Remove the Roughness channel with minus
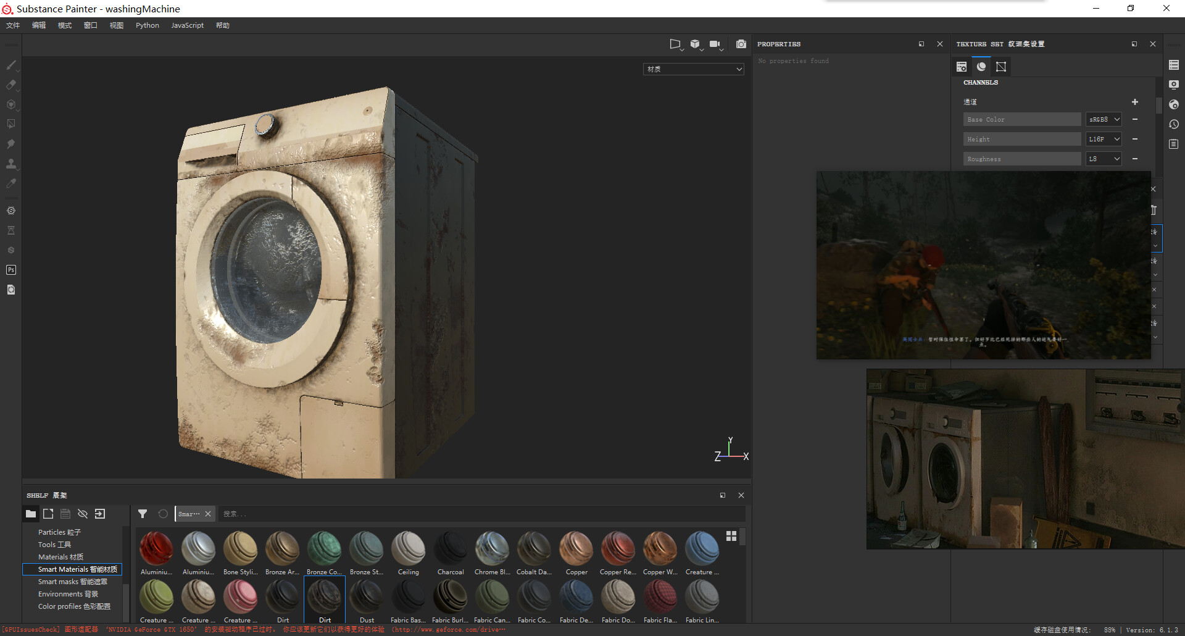Image resolution: width=1185 pixels, height=636 pixels. pyautogui.click(x=1134, y=159)
